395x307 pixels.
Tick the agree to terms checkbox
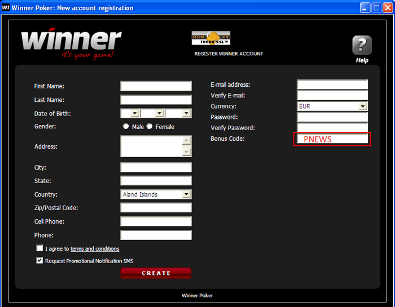tap(39, 248)
